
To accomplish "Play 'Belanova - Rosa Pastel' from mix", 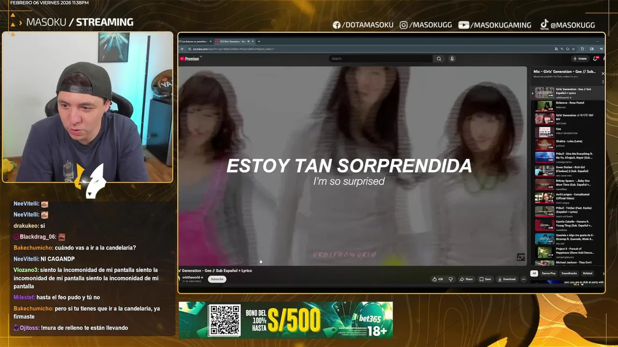I will tap(567, 106).
